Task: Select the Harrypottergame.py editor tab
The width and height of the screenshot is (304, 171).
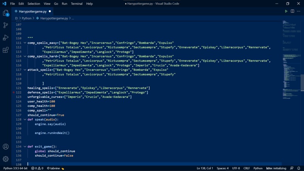Action: tap(32, 11)
